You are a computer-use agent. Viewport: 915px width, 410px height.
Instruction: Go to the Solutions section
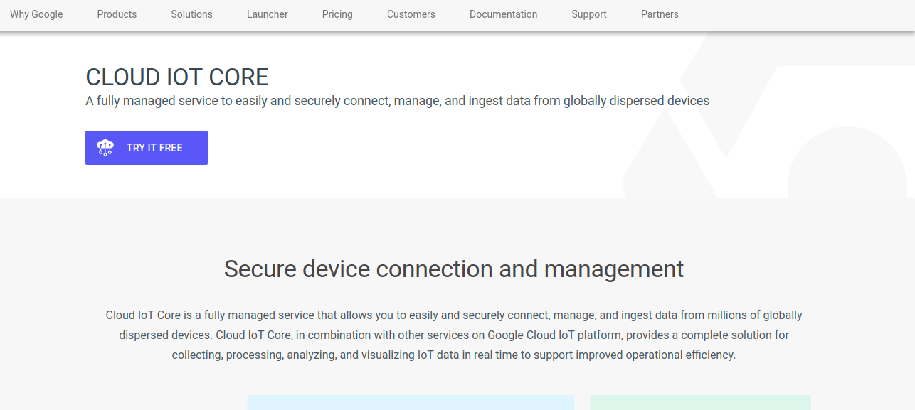point(191,14)
